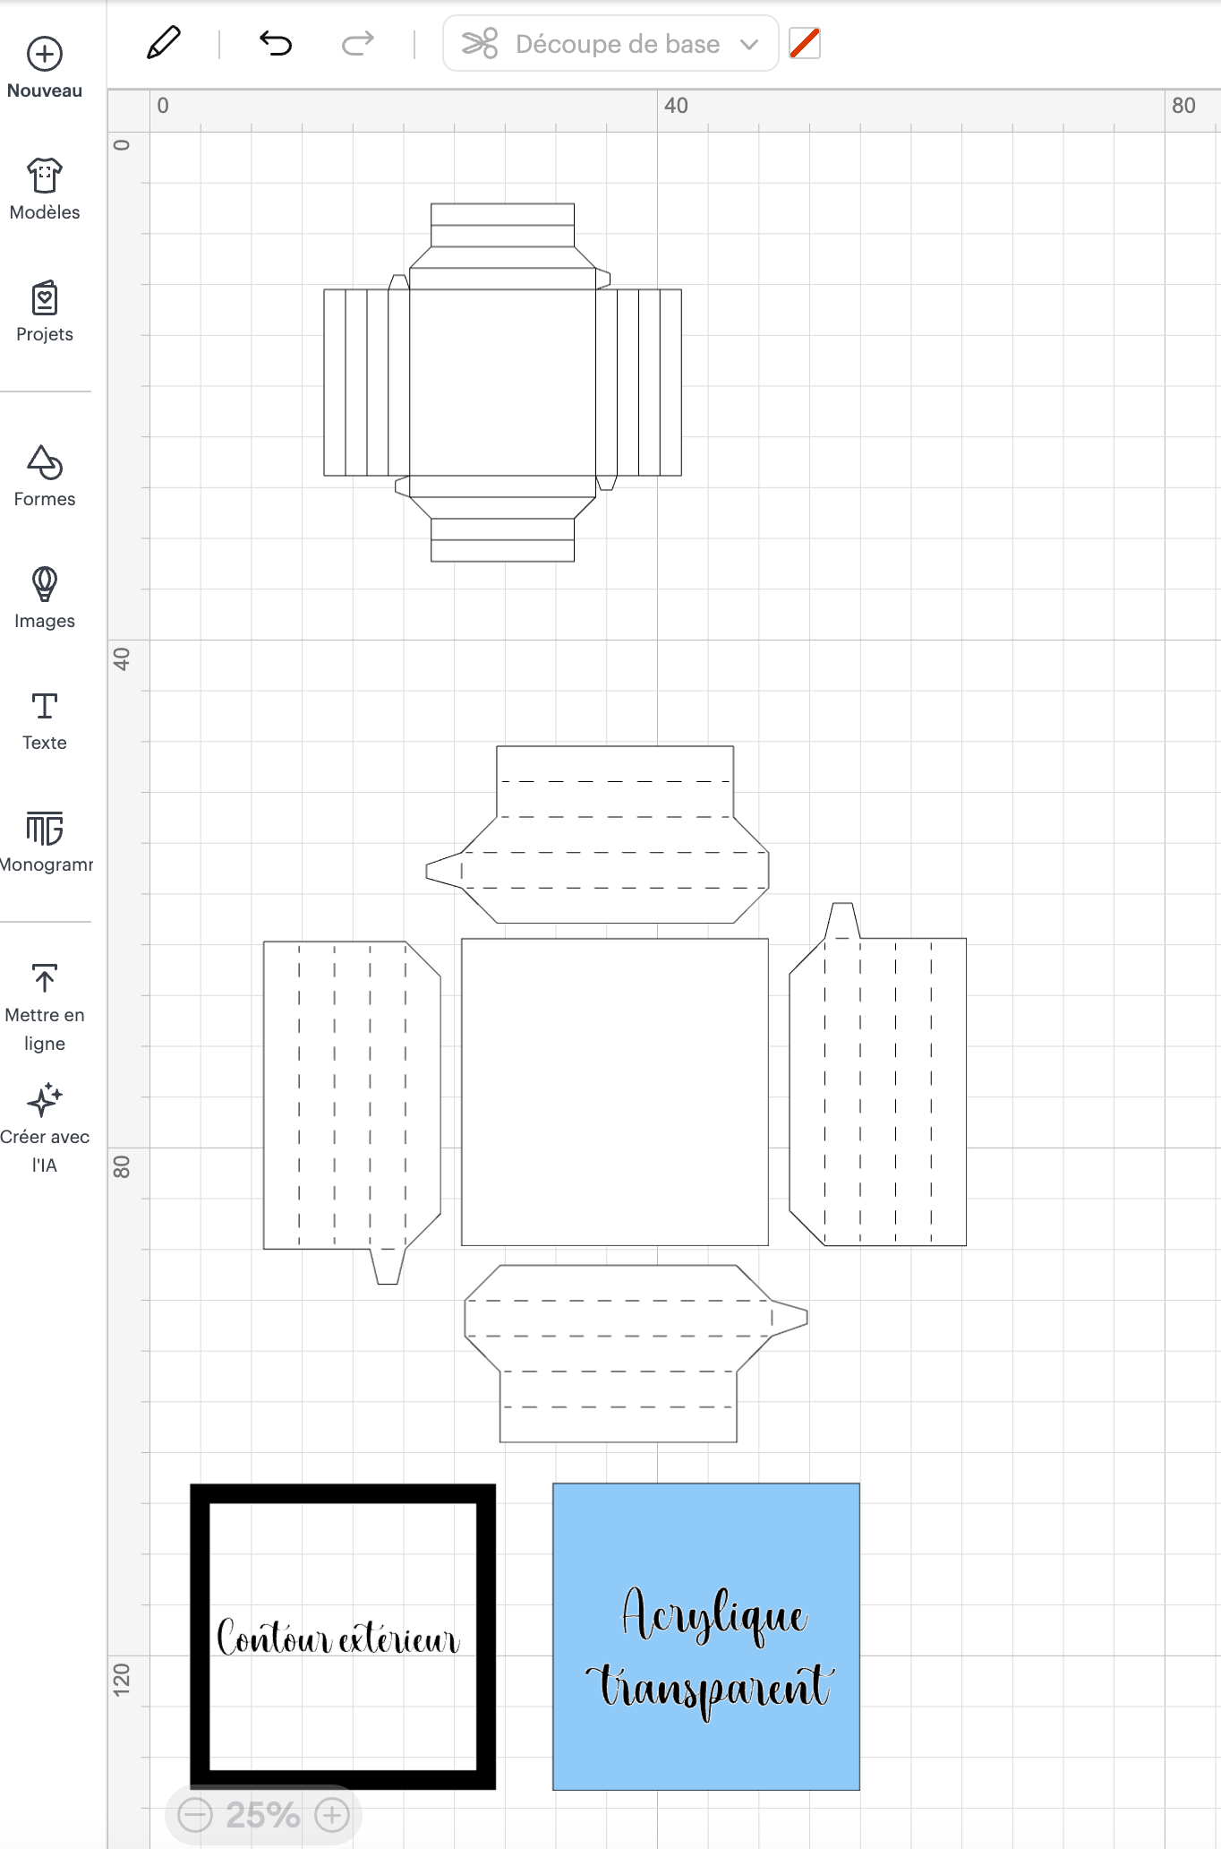This screenshot has height=1849, width=1221.
Task: Select the black Contour extérieur frame
Action: [x=200, y=1636]
